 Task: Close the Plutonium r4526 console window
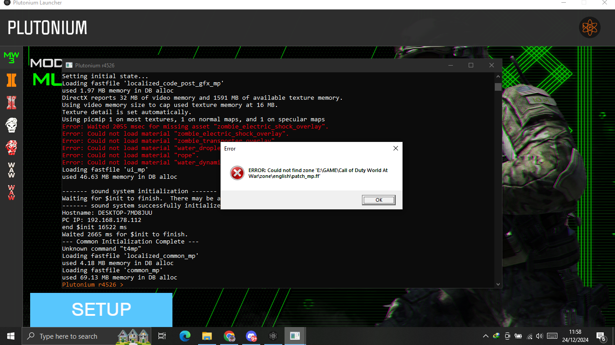click(x=492, y=65)
